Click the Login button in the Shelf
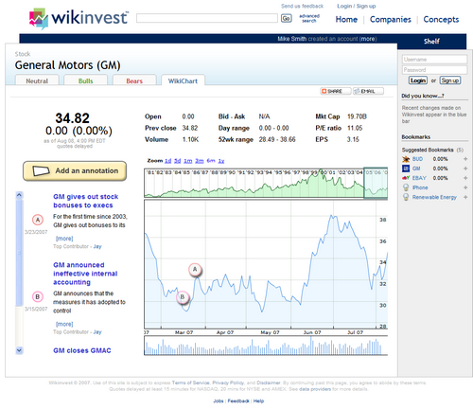The height and width of the screenshot is (409, 473). point(418,80)
